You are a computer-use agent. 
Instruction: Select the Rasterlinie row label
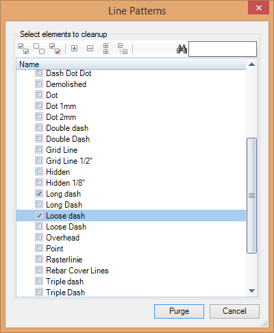64,260
